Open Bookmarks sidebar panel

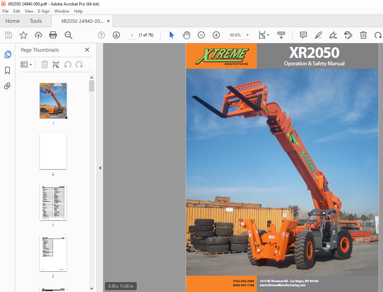[7, 70]
